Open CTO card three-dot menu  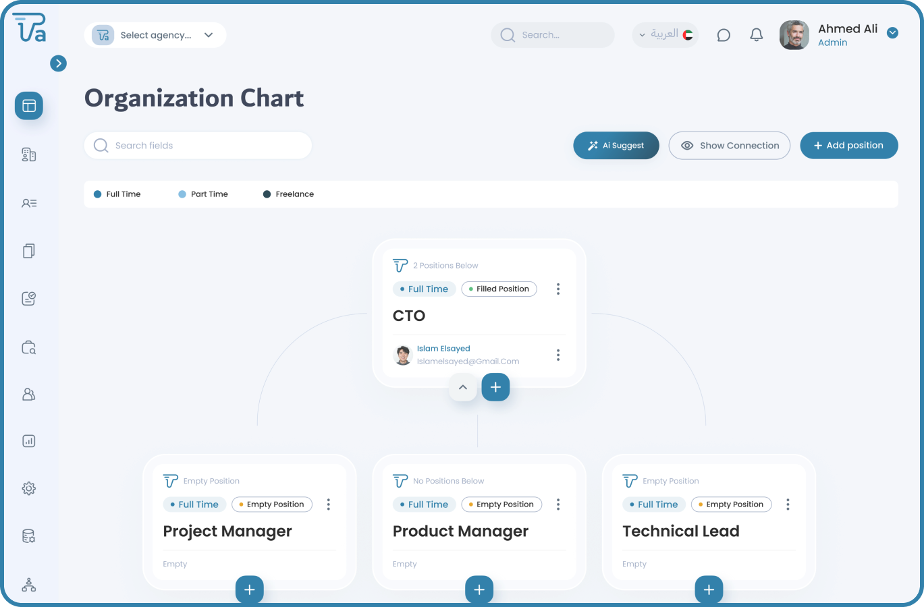(x=558, y=289)
